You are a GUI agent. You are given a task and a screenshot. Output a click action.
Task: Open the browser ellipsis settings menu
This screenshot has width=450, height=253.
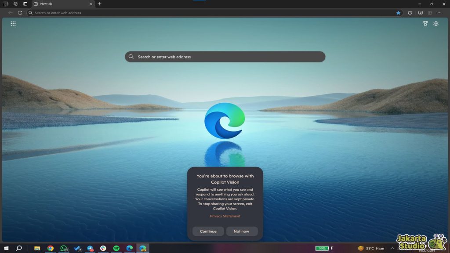click(439, 13)
